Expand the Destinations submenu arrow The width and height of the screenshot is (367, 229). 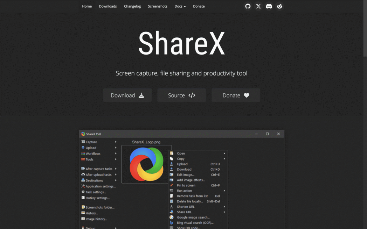116,180
